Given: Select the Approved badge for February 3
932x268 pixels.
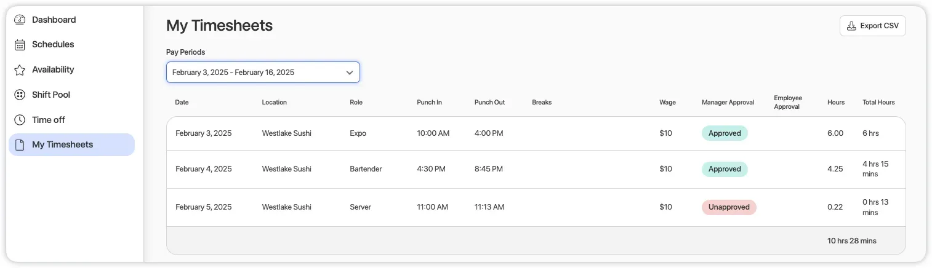Looking at the screenshot, I should pyautogui.click(x=725, y=133).
